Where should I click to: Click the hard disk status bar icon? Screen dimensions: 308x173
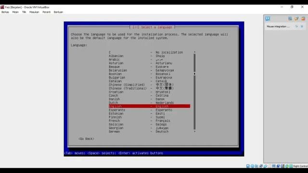(x=248, y=166)
